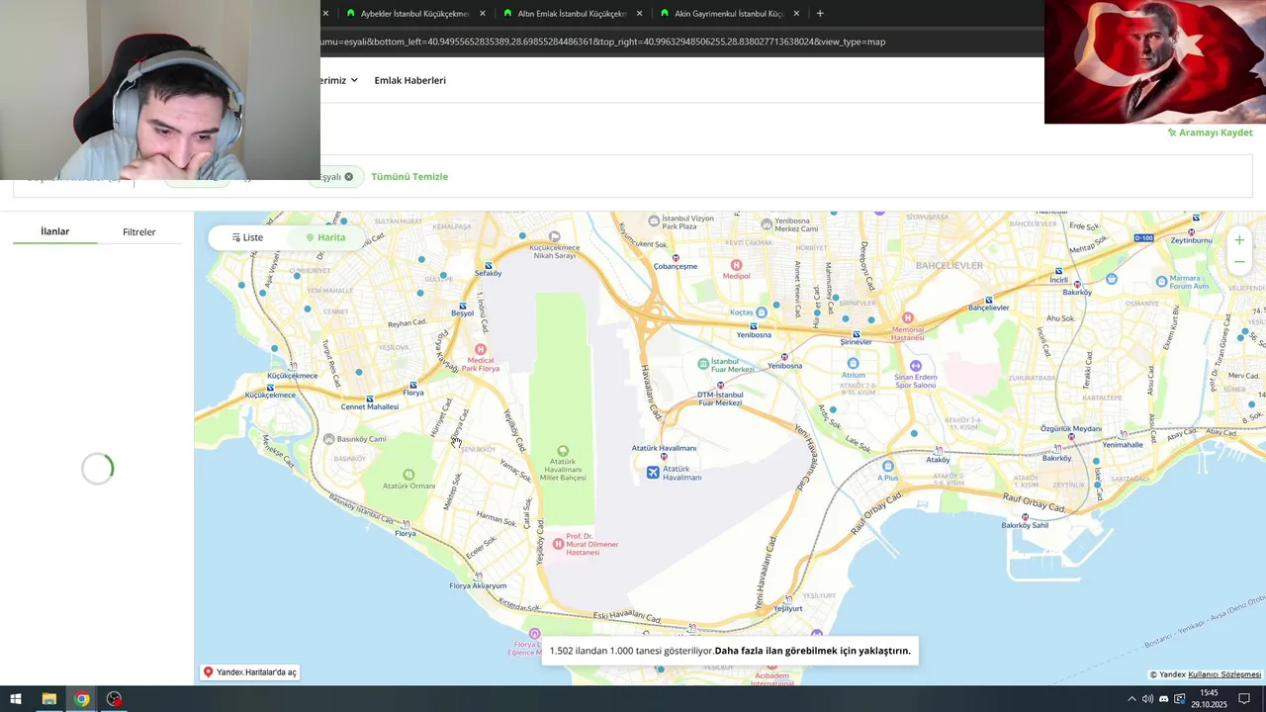Open Emlak Haberleri menu item
1266x712 pixels.
pos(409,80)
